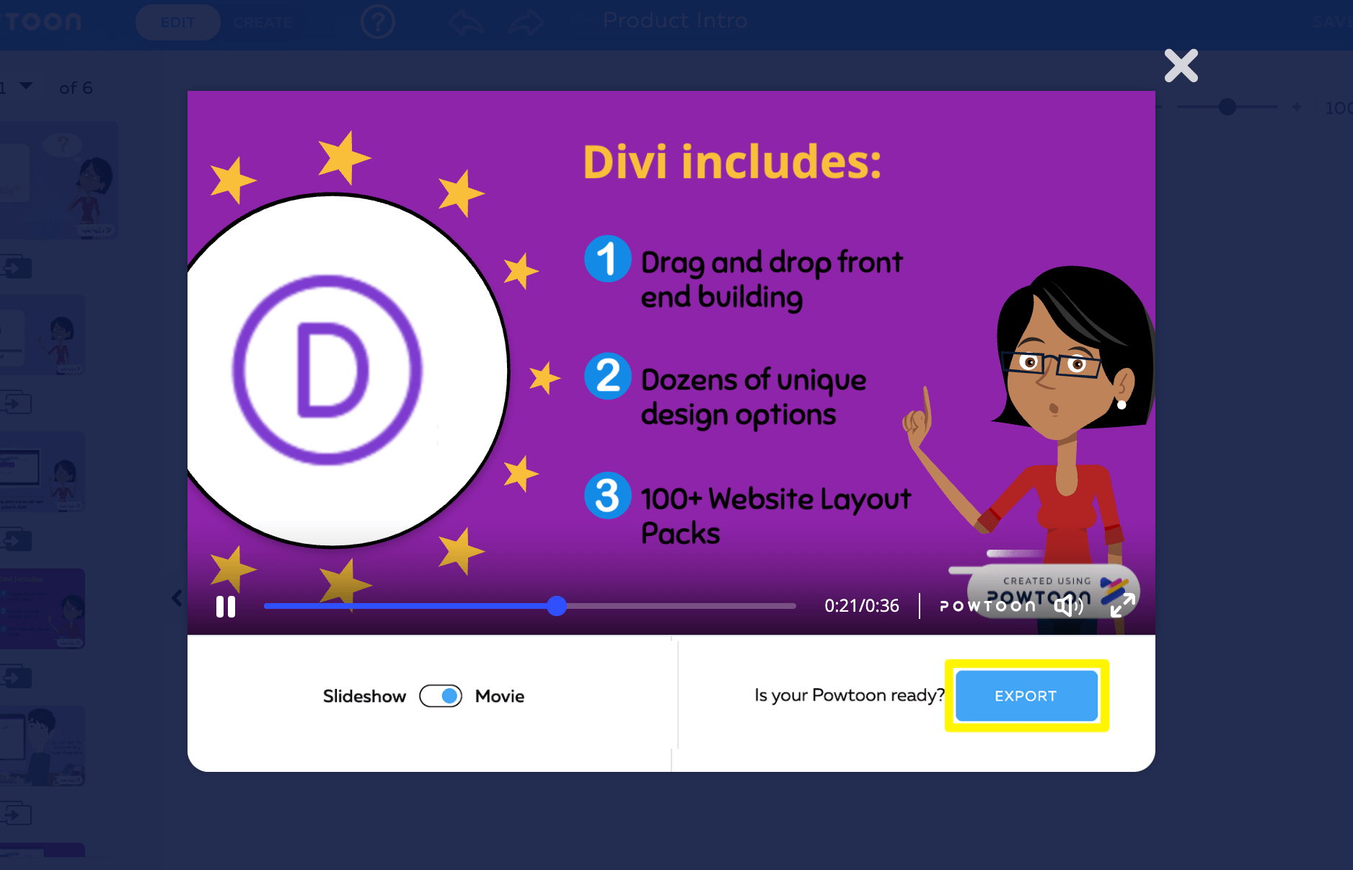Select the third slide thumbnail
The height and width of the screenshot is (870, 1353).
[x=43, y=472]
